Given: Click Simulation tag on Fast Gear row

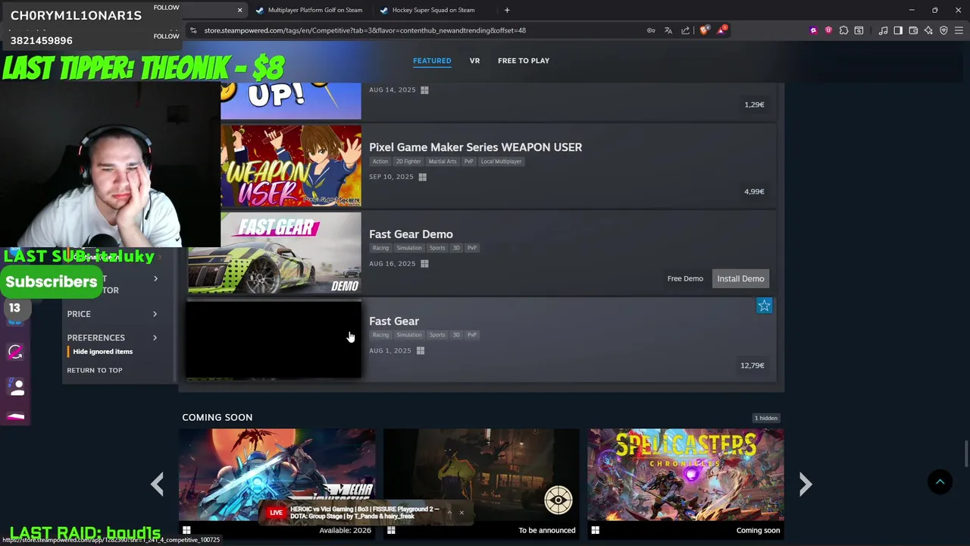Looking at the screenshot, I should [x=409, y=335].
